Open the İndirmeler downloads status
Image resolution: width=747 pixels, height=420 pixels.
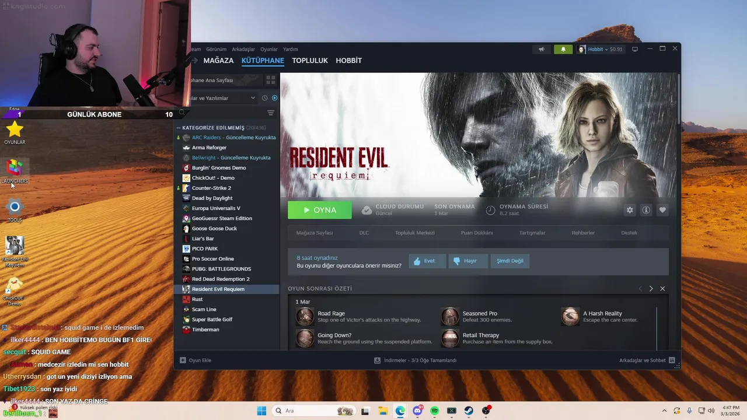[x=416, y=360]
